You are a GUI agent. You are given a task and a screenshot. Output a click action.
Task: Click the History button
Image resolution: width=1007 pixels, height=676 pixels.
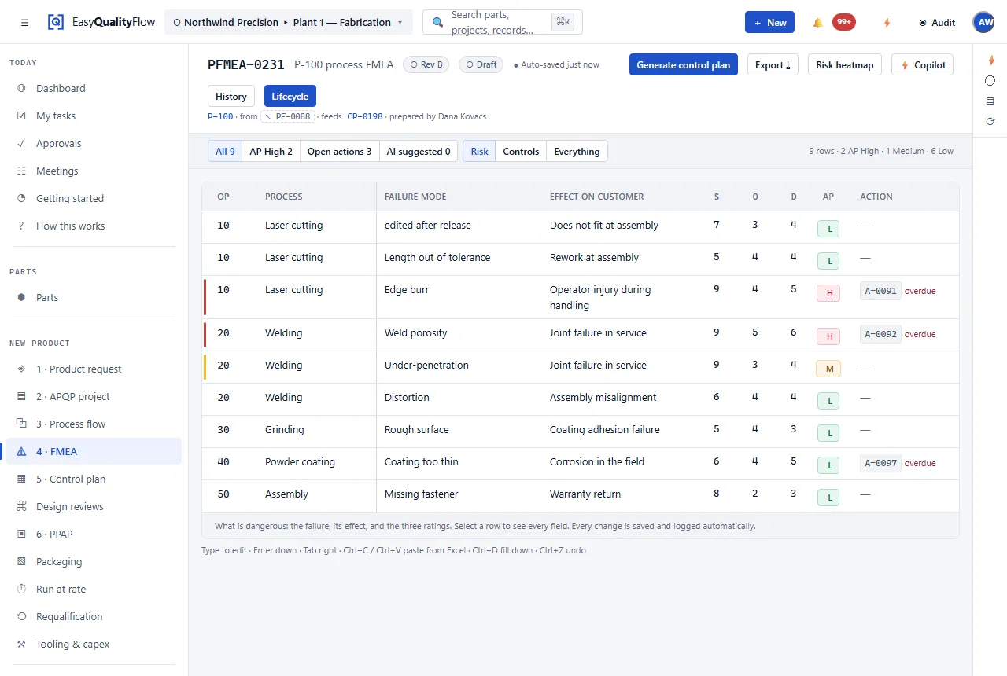pos(231,96)
